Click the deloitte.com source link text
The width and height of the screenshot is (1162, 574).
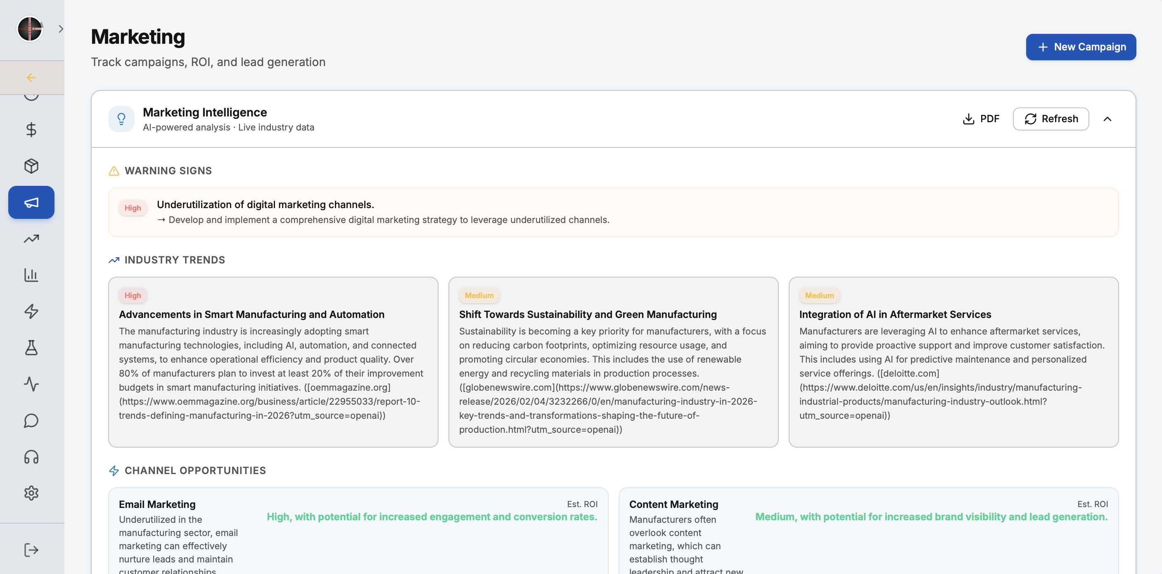point(908,374)
